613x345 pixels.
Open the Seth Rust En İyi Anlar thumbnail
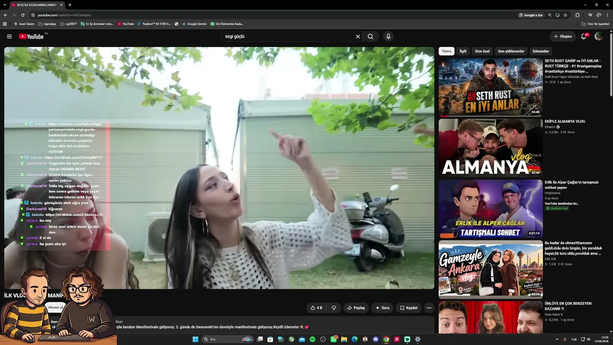click(490, 87)
